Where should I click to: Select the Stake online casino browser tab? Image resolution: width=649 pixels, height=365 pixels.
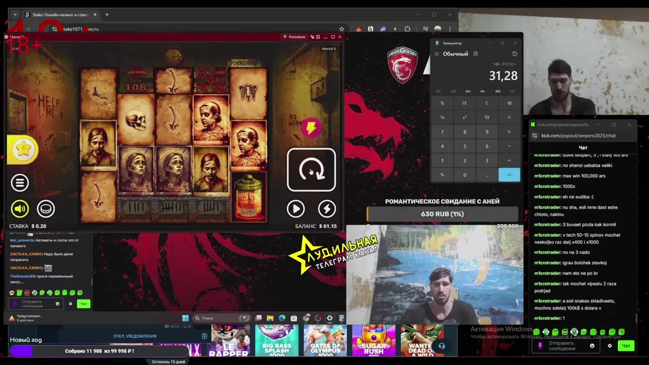click(x=61, y=15)
